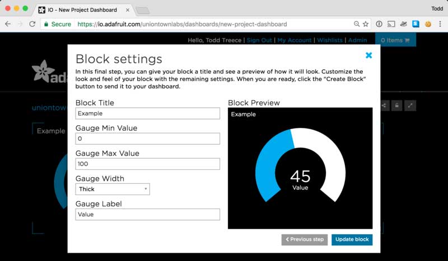Open the Chrome three-dot menu
Image resolution: width=448 pixels, height=261 pixels.
(441, 24)
